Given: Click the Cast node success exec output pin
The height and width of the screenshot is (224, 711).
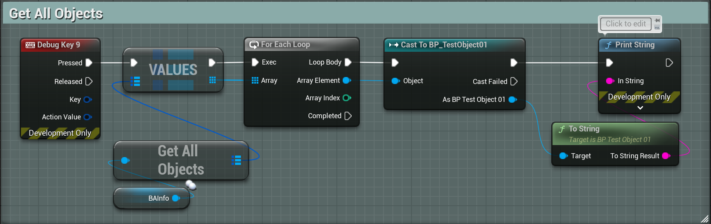Looking at the screenshot, I should (x=514, y=63).
